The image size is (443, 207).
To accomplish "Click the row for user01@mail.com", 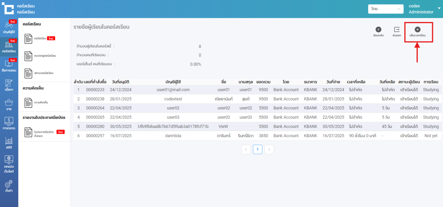I will pos(173,90).
